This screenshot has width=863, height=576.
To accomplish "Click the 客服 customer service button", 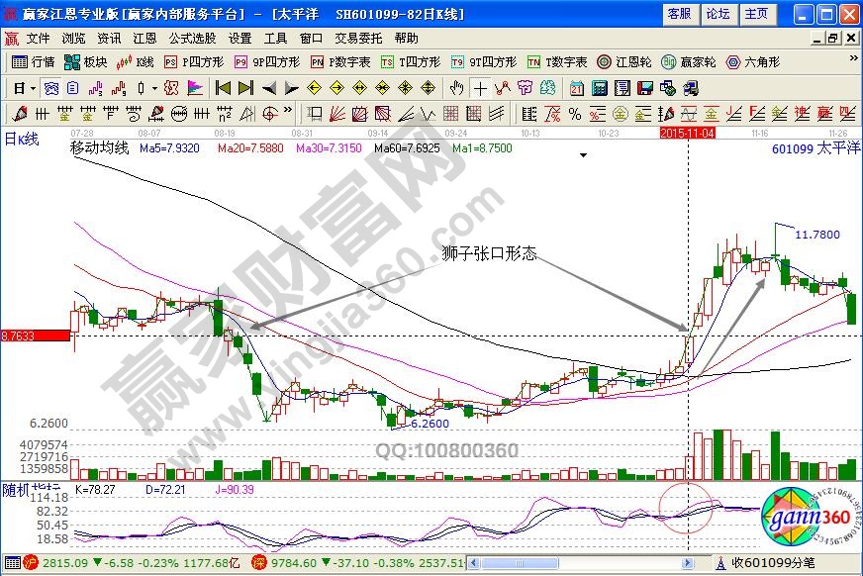I will [679, 14].
